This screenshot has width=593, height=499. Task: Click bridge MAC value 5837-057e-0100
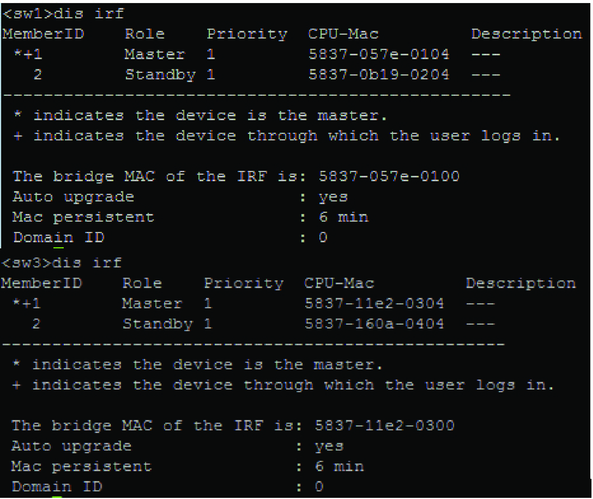point(389,176)
